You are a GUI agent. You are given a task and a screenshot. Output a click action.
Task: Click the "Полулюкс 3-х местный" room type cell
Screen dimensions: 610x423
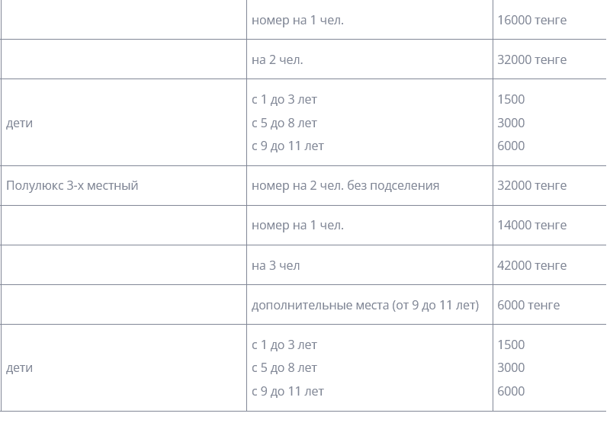tap(72, 185)
